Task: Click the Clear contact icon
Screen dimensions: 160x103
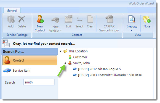Action: pyautogui.click(x=90, y=19)
